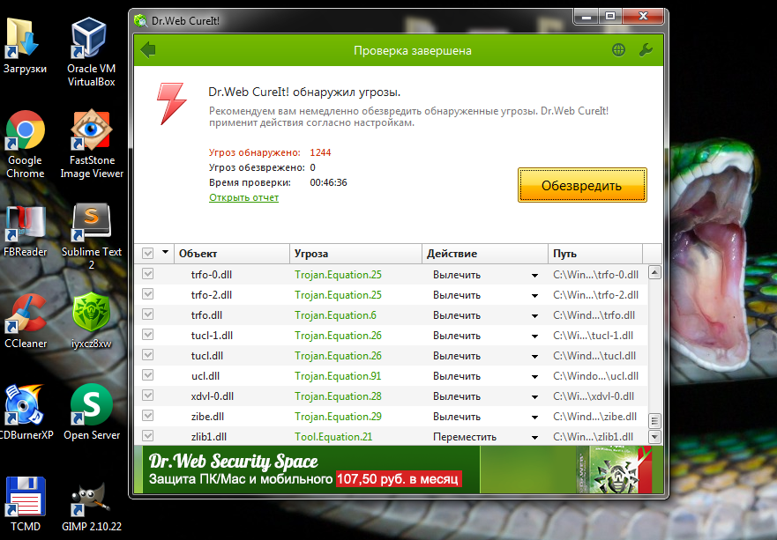Toggle the select-all checkbox in table header

(x=147, y=254)
